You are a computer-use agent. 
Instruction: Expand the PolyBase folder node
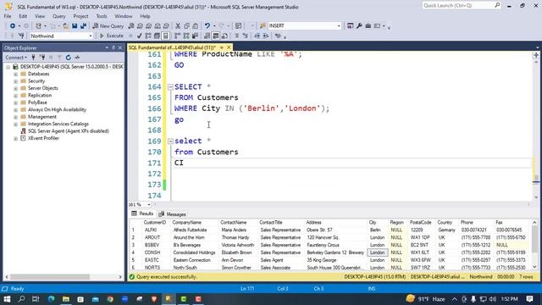tap(15, 103)
